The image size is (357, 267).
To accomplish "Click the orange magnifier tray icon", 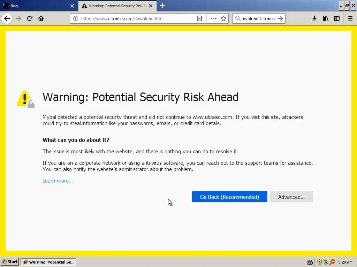I will 332,262.
